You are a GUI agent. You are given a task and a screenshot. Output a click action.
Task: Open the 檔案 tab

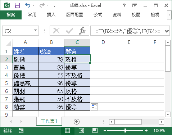11,15
